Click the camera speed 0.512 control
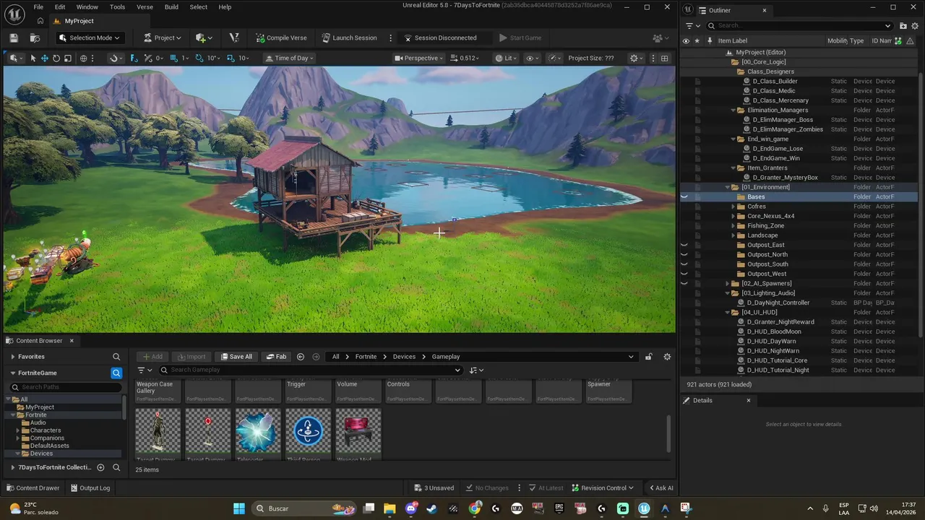The height and width of the screenshot is (520, 925). coord(465,58)
